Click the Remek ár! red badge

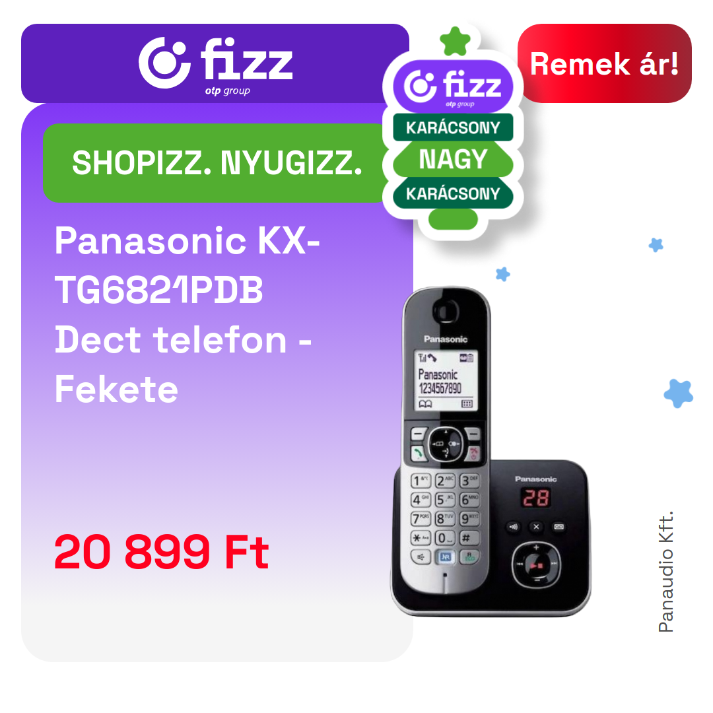pyautogui.click(x=604, y=63)
